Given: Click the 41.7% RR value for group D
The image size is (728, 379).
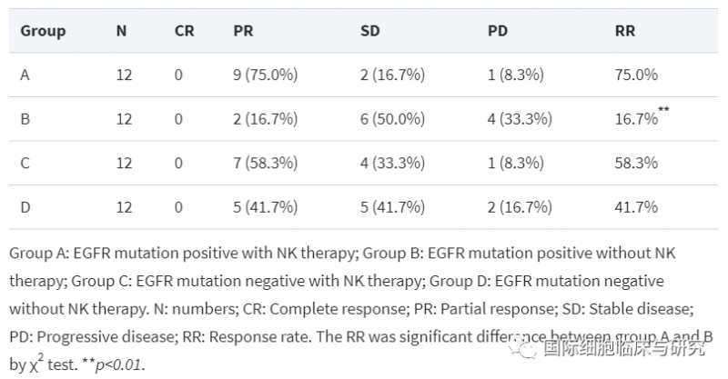Looking at the screenshot, I should (x=636, y=206).
